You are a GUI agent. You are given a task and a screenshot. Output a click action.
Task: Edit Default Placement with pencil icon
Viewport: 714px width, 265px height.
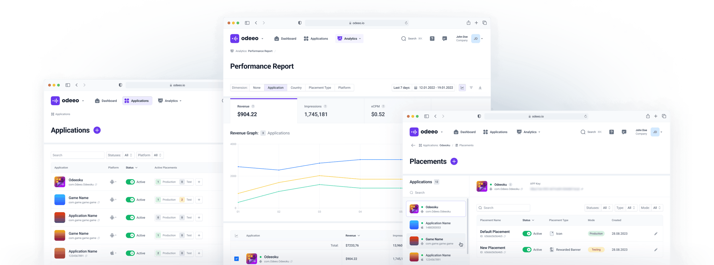click(x=656, y=234)
